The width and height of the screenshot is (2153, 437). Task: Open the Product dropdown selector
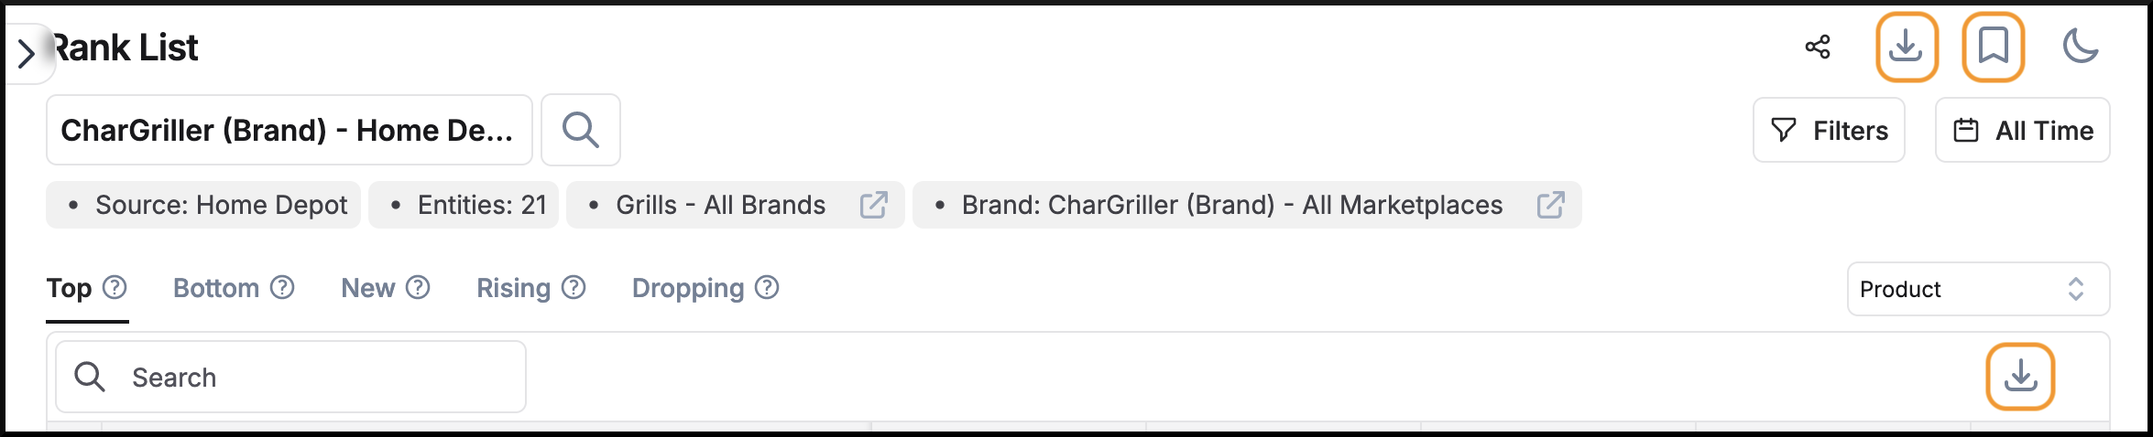1978,289
